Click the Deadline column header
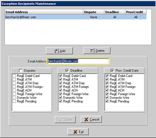The height and width of the screenshot is (138, 156). click(x=114, y=12)
